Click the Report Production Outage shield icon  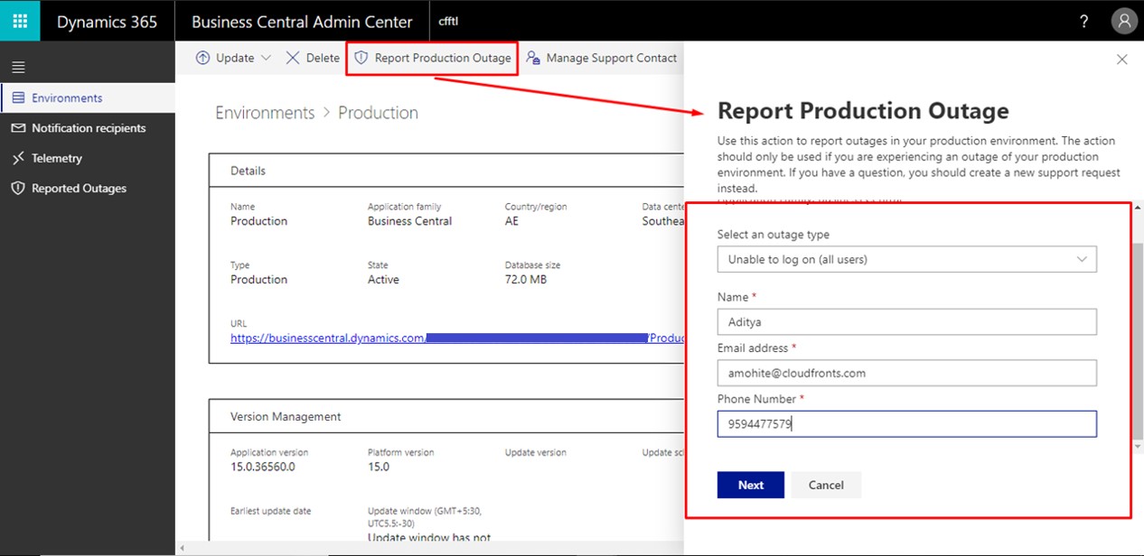point(361,58)
